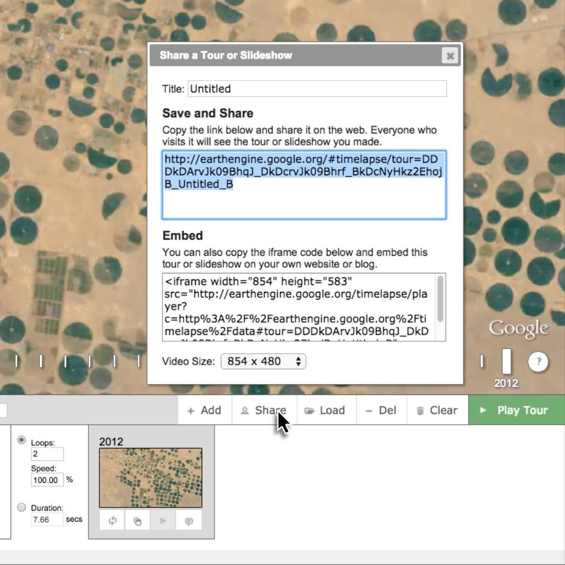This screenshot has width=565, height=565.
Task: Select the 2012 keyframe thumbnail
Action: pyautogui.click(x=151, y=478)
